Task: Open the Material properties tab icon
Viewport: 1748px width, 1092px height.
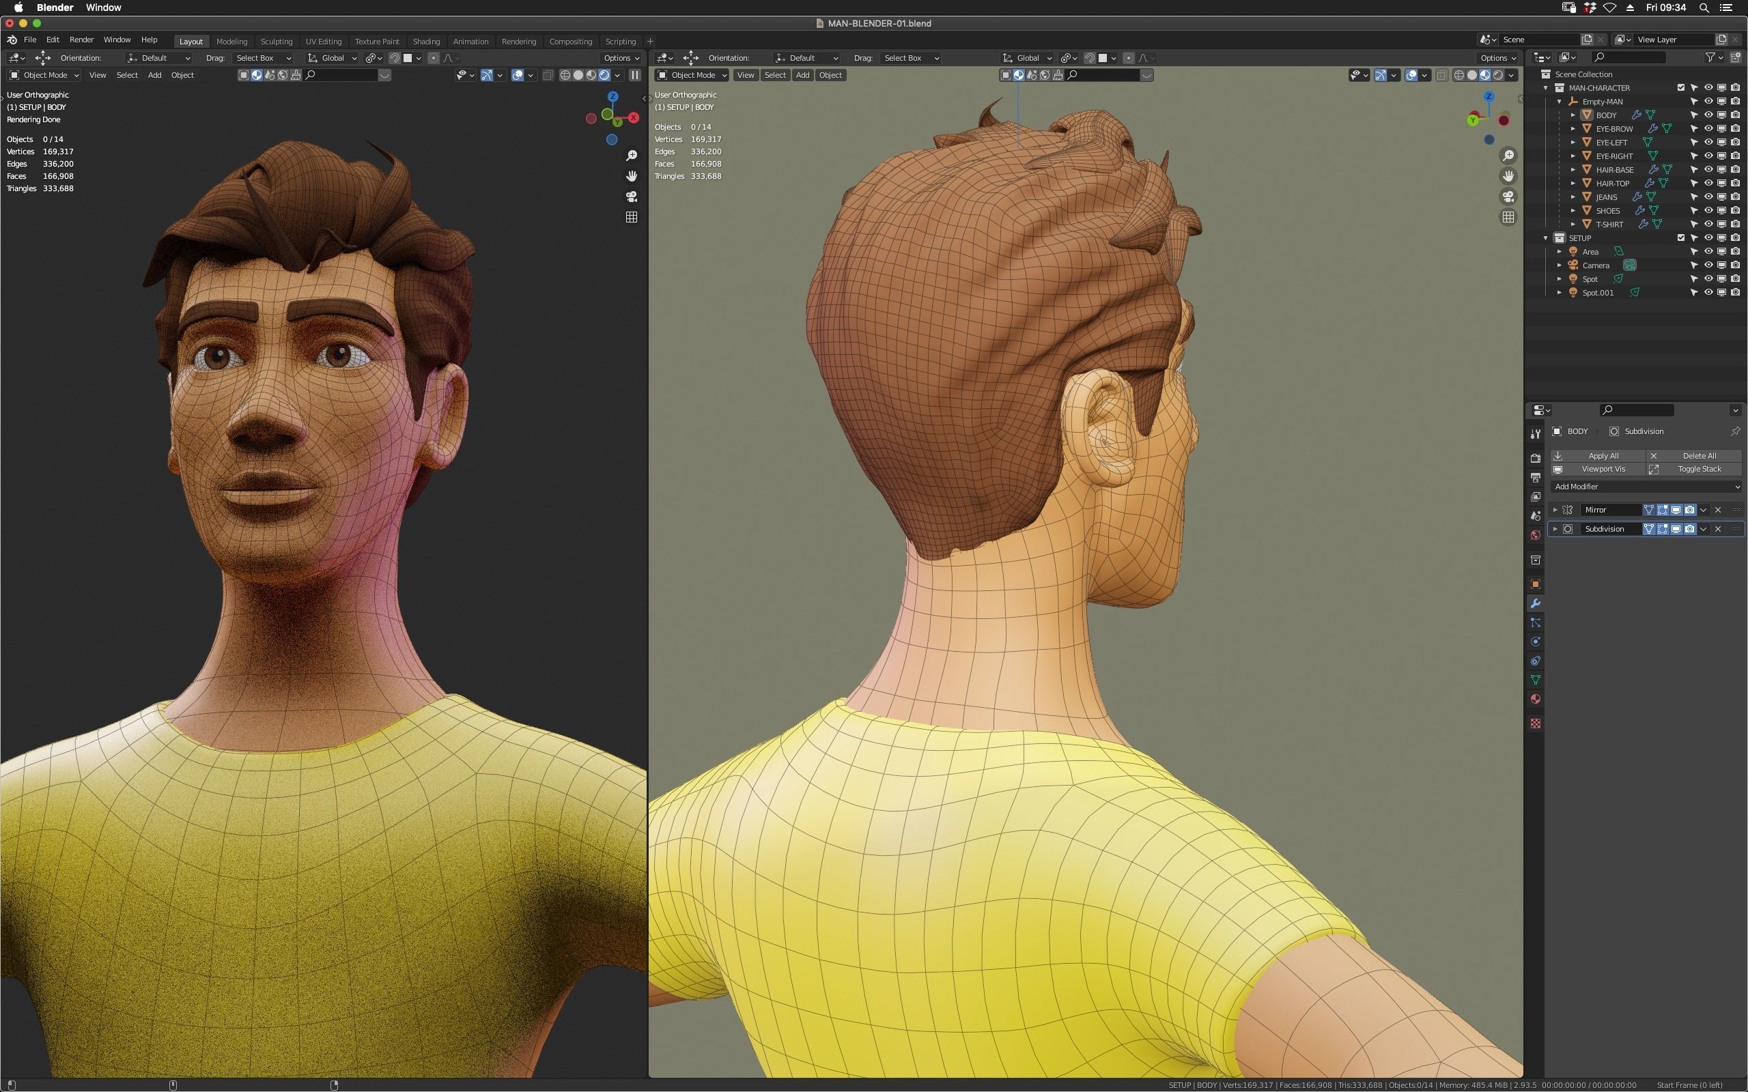Action: click(x=1536, y=699)
